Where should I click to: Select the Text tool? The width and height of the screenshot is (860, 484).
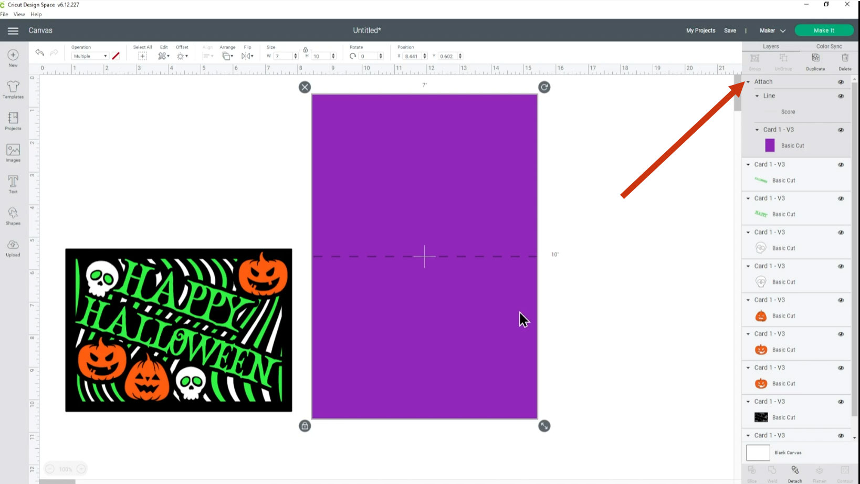pos(13,184)
